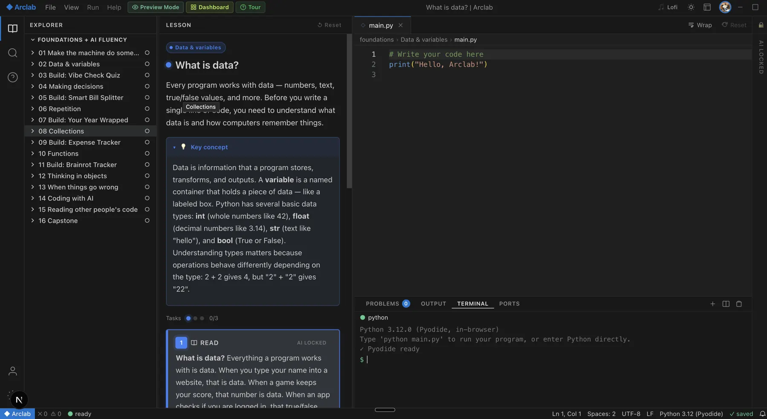Click the user avatar in title bar
Viewport: 767px width, 419px height.
[725, 7]
